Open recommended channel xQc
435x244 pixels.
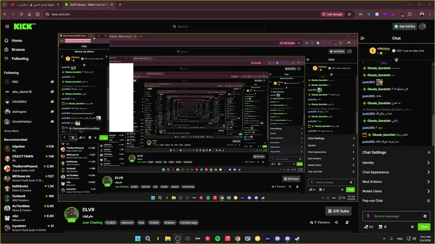click(29, 218)
